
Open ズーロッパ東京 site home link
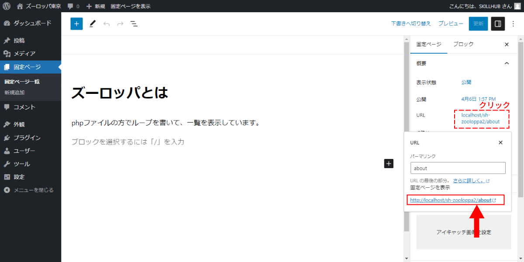pos(39,6)
